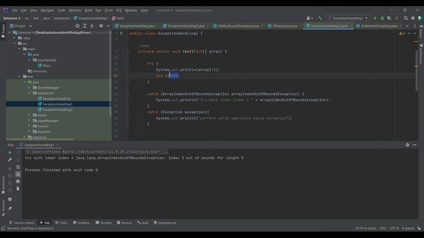This screenshot has width=424, height=238.
Task: Open the Project view selector dropdown
Action: (x=21, y=26)
